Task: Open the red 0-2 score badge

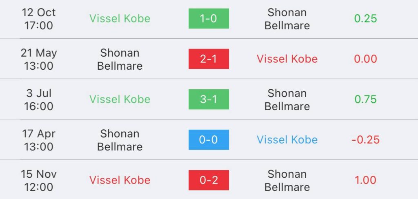Action: (209, 180)
